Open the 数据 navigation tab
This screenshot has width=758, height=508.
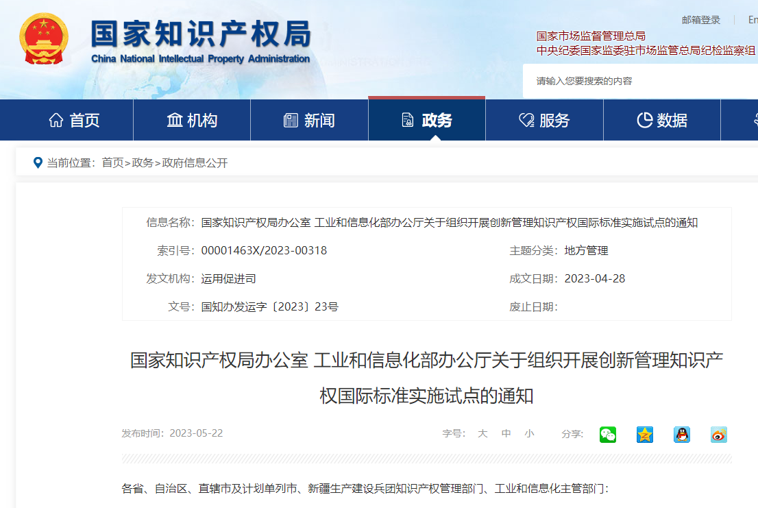tap(662, 120)
